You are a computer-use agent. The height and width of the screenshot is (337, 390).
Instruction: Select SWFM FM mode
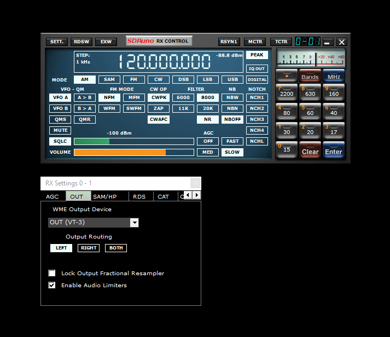click(x=134, y=108)
